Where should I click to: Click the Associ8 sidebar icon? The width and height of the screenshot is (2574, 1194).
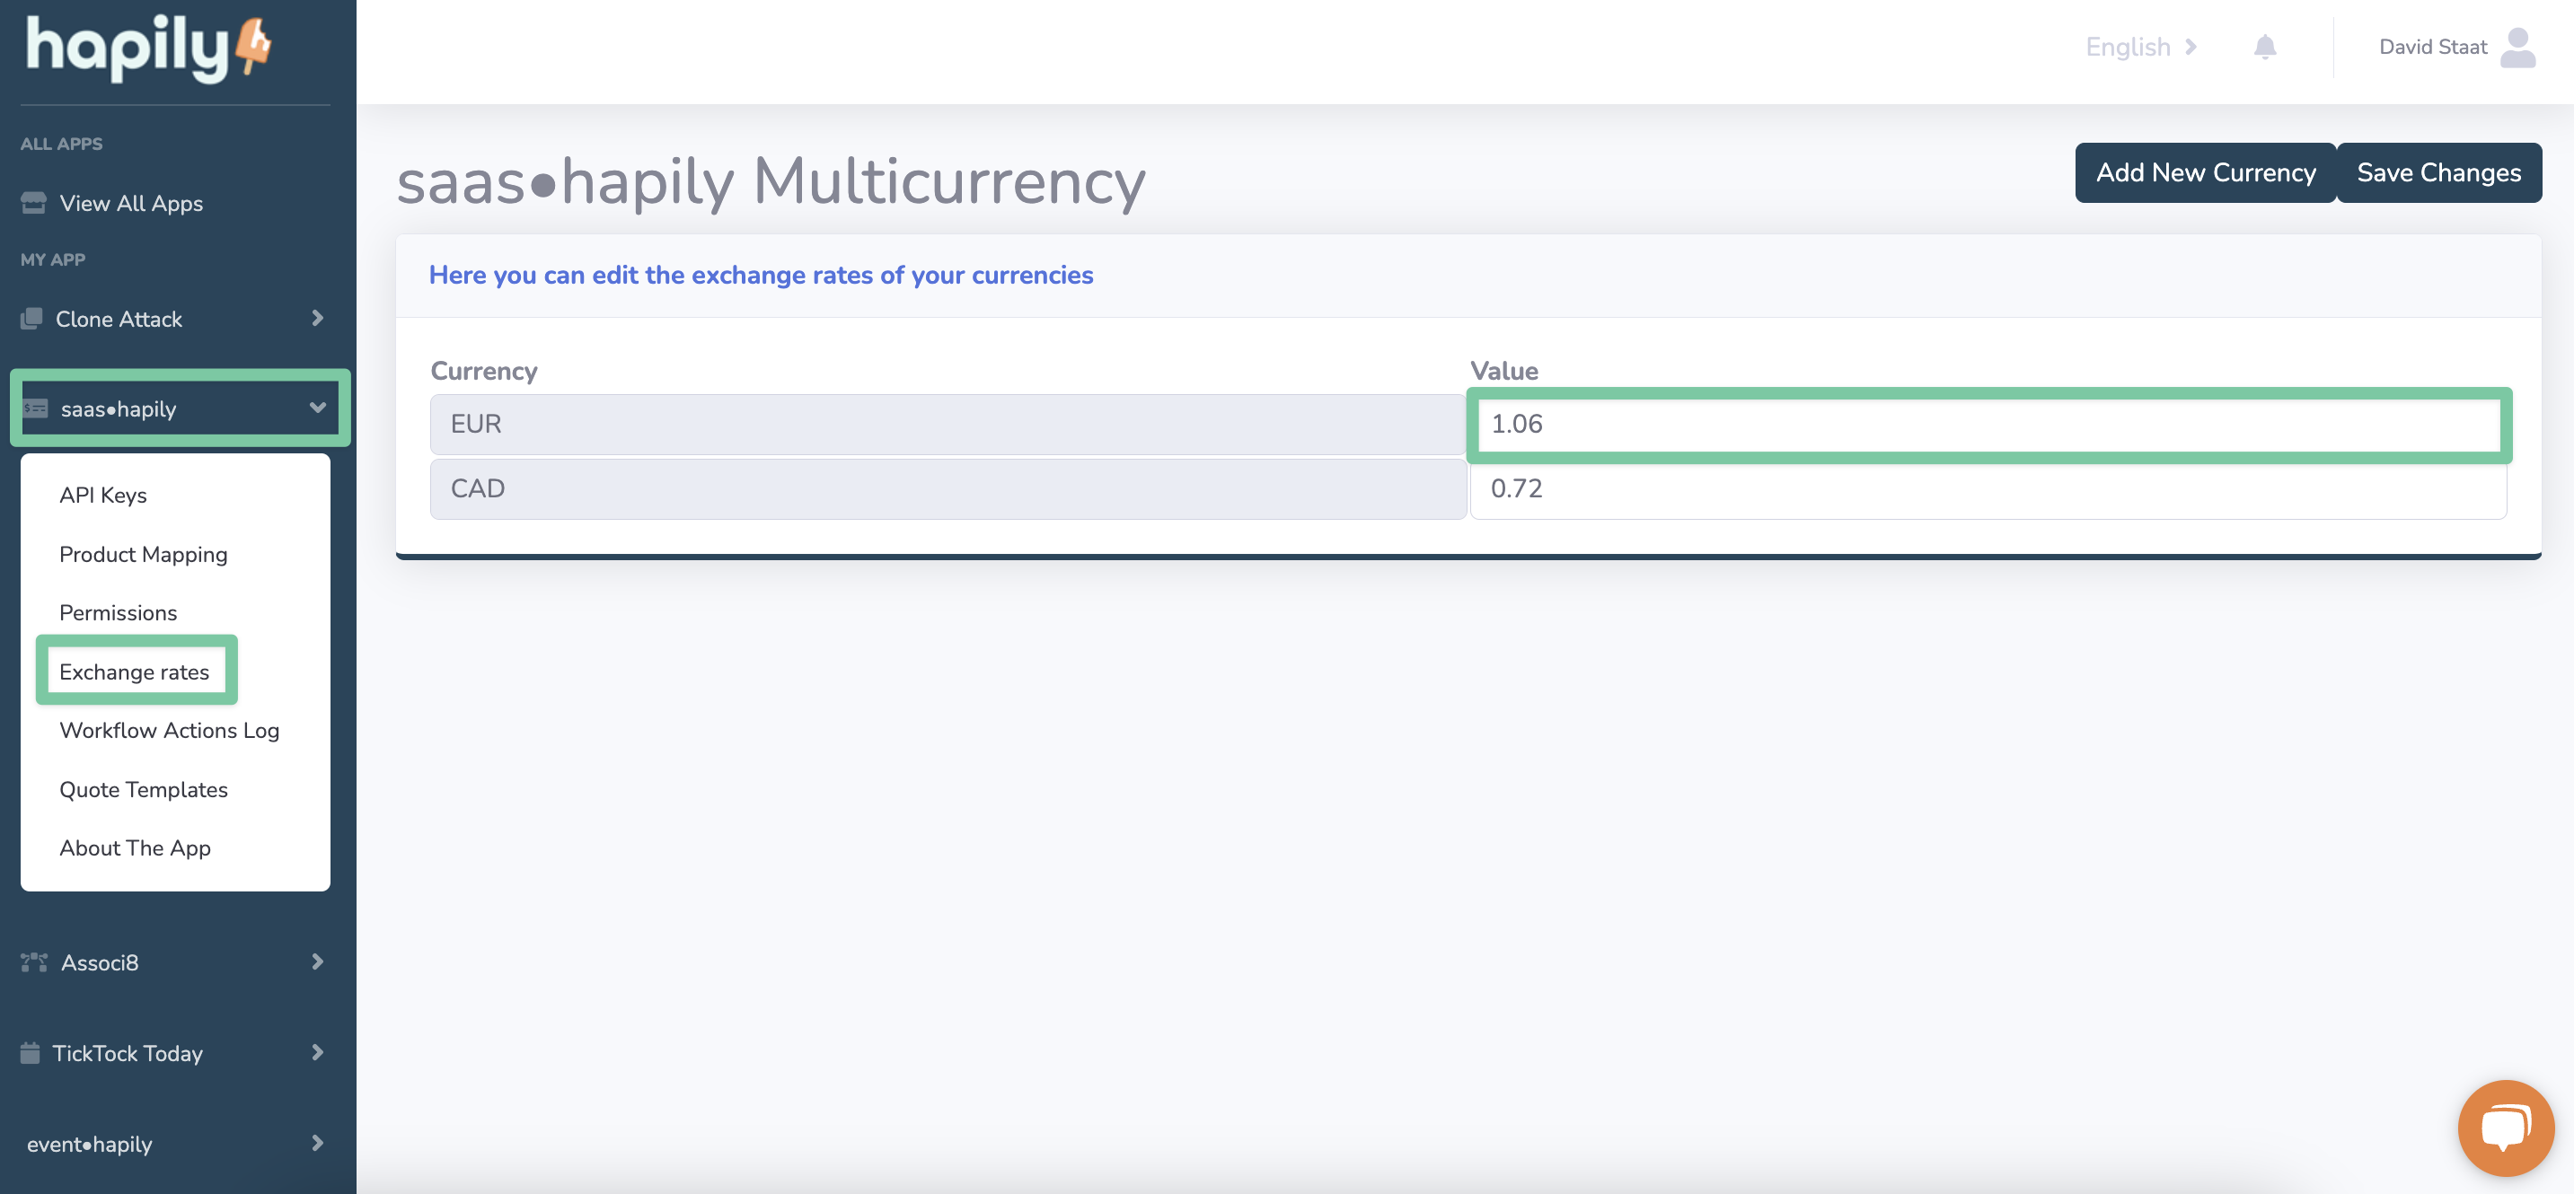tap(34, 962)
